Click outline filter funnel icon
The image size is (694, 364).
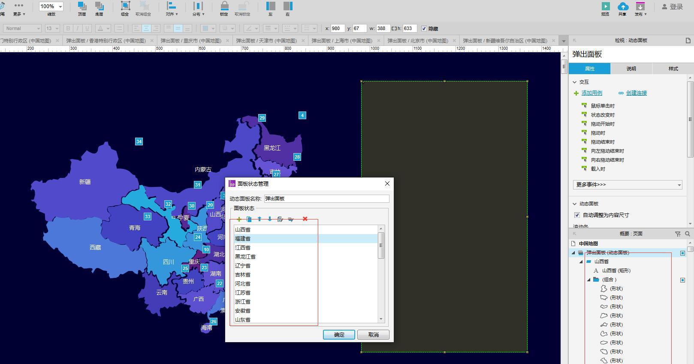(678, 234)
